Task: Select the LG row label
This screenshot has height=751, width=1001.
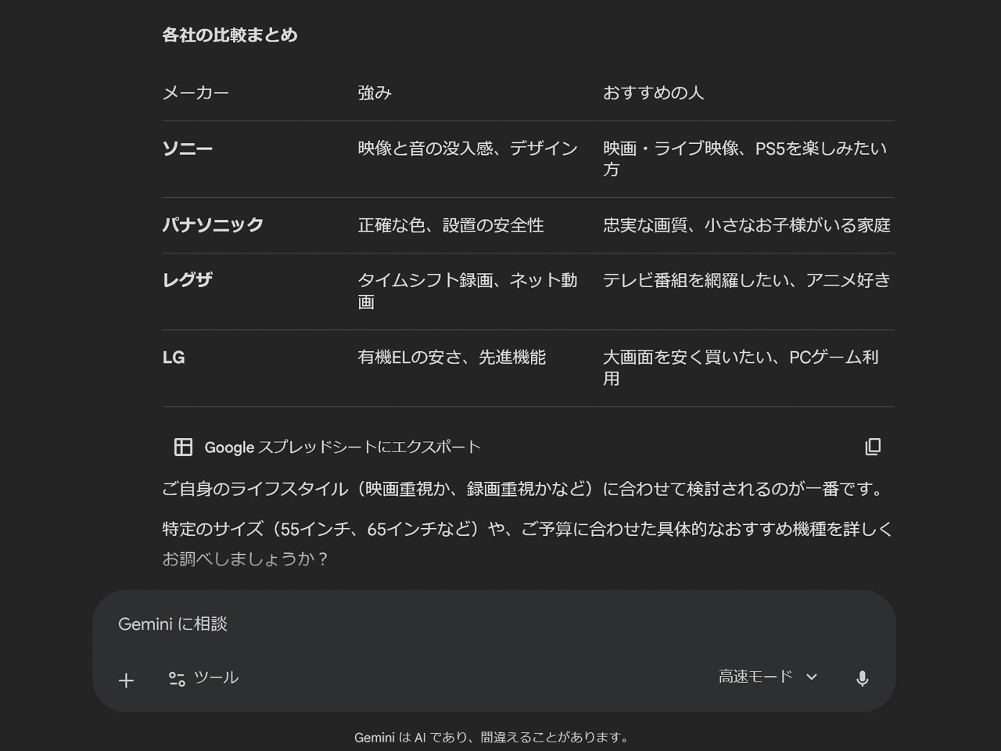Action: coord(174,358)
